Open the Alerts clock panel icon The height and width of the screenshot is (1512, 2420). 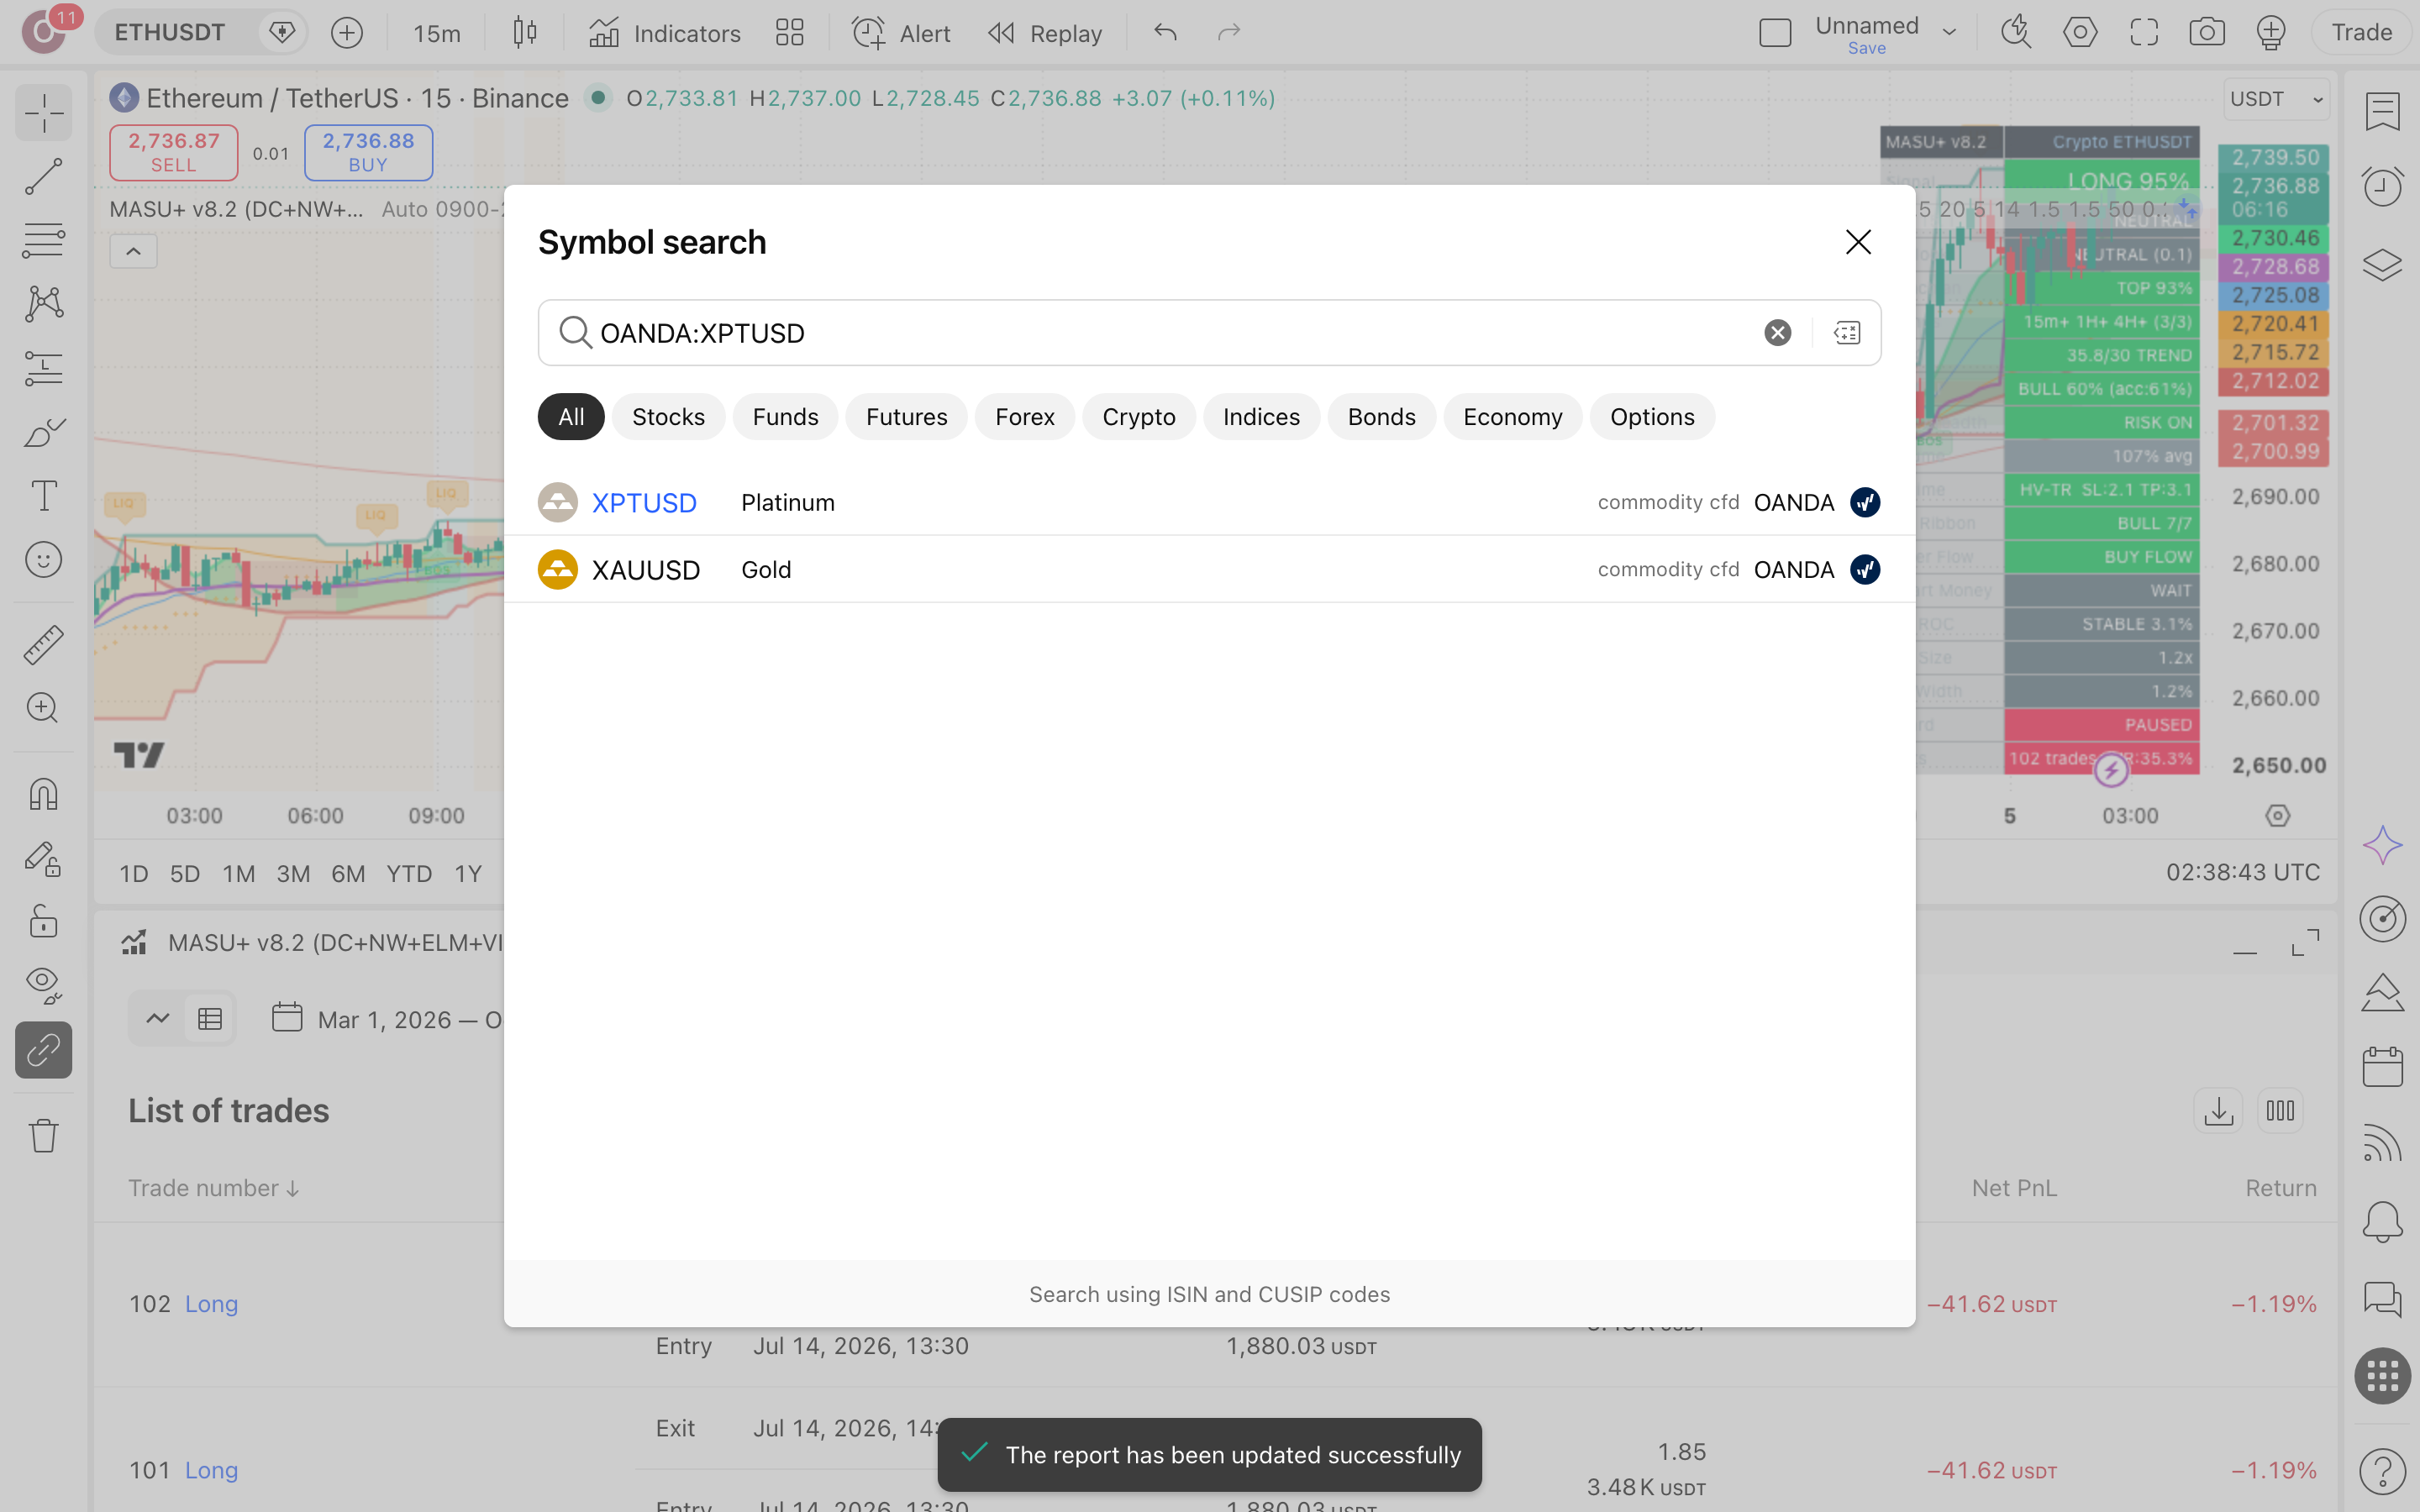[x=2383, y=186]
